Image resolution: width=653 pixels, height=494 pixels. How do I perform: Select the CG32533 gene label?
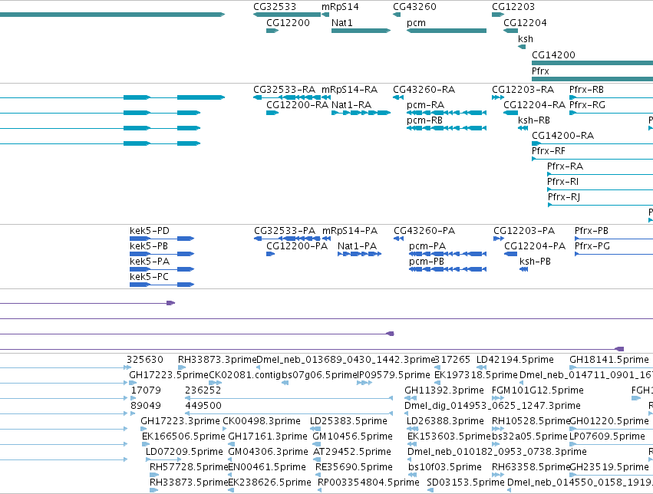(x=275, y=7)
